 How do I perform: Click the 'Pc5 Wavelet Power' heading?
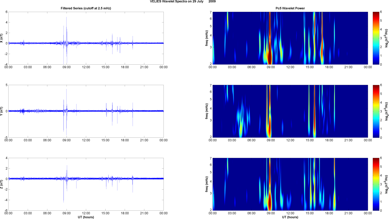point(290,8)
